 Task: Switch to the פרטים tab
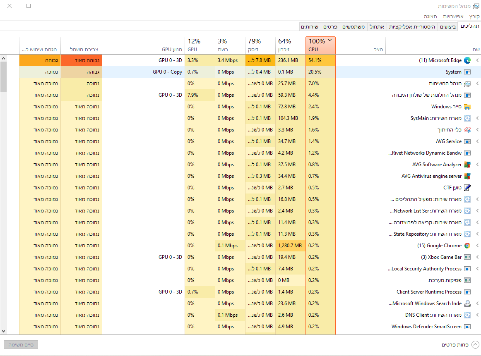click(x=330, y=26)
